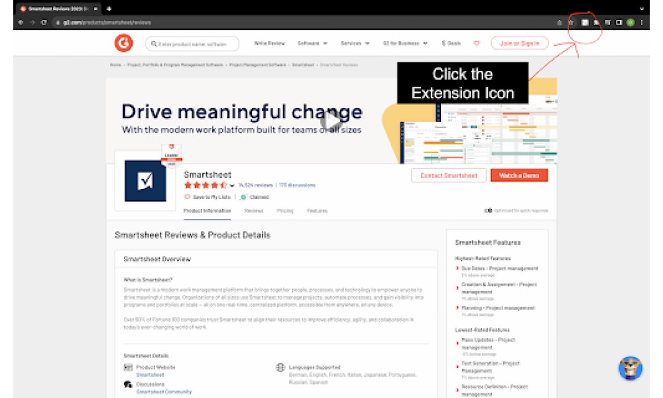Click the Planning feature link
This screenshot has width=663, height=398.
498,308
